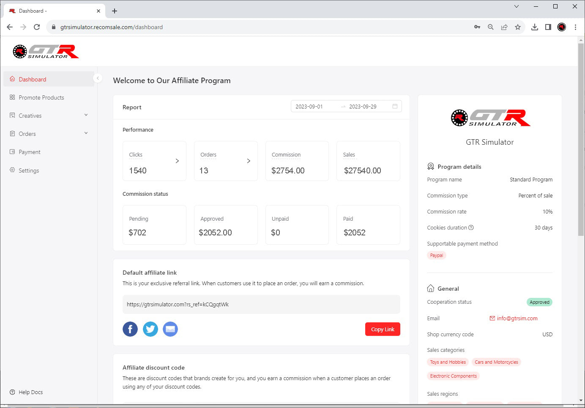Collapse the left sidebar with arrow
This screenshot has height=408, width=585.
[x=98, y=78]
